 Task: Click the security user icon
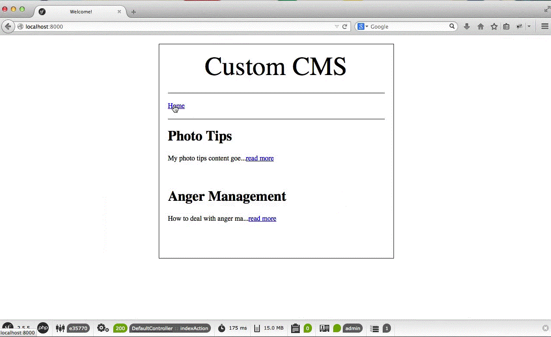(325, 328)
